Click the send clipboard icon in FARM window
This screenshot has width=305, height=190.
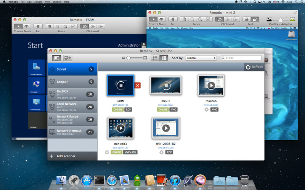(x=93, y=26)
